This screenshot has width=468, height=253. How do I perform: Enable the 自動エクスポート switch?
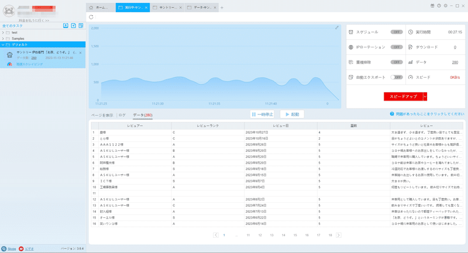point(397,77)
